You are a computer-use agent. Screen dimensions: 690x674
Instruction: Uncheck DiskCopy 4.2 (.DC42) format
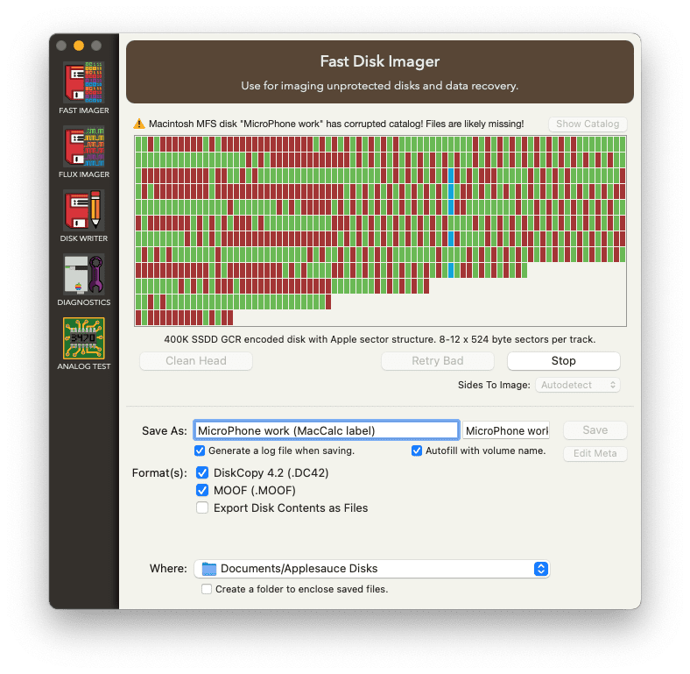202,473
